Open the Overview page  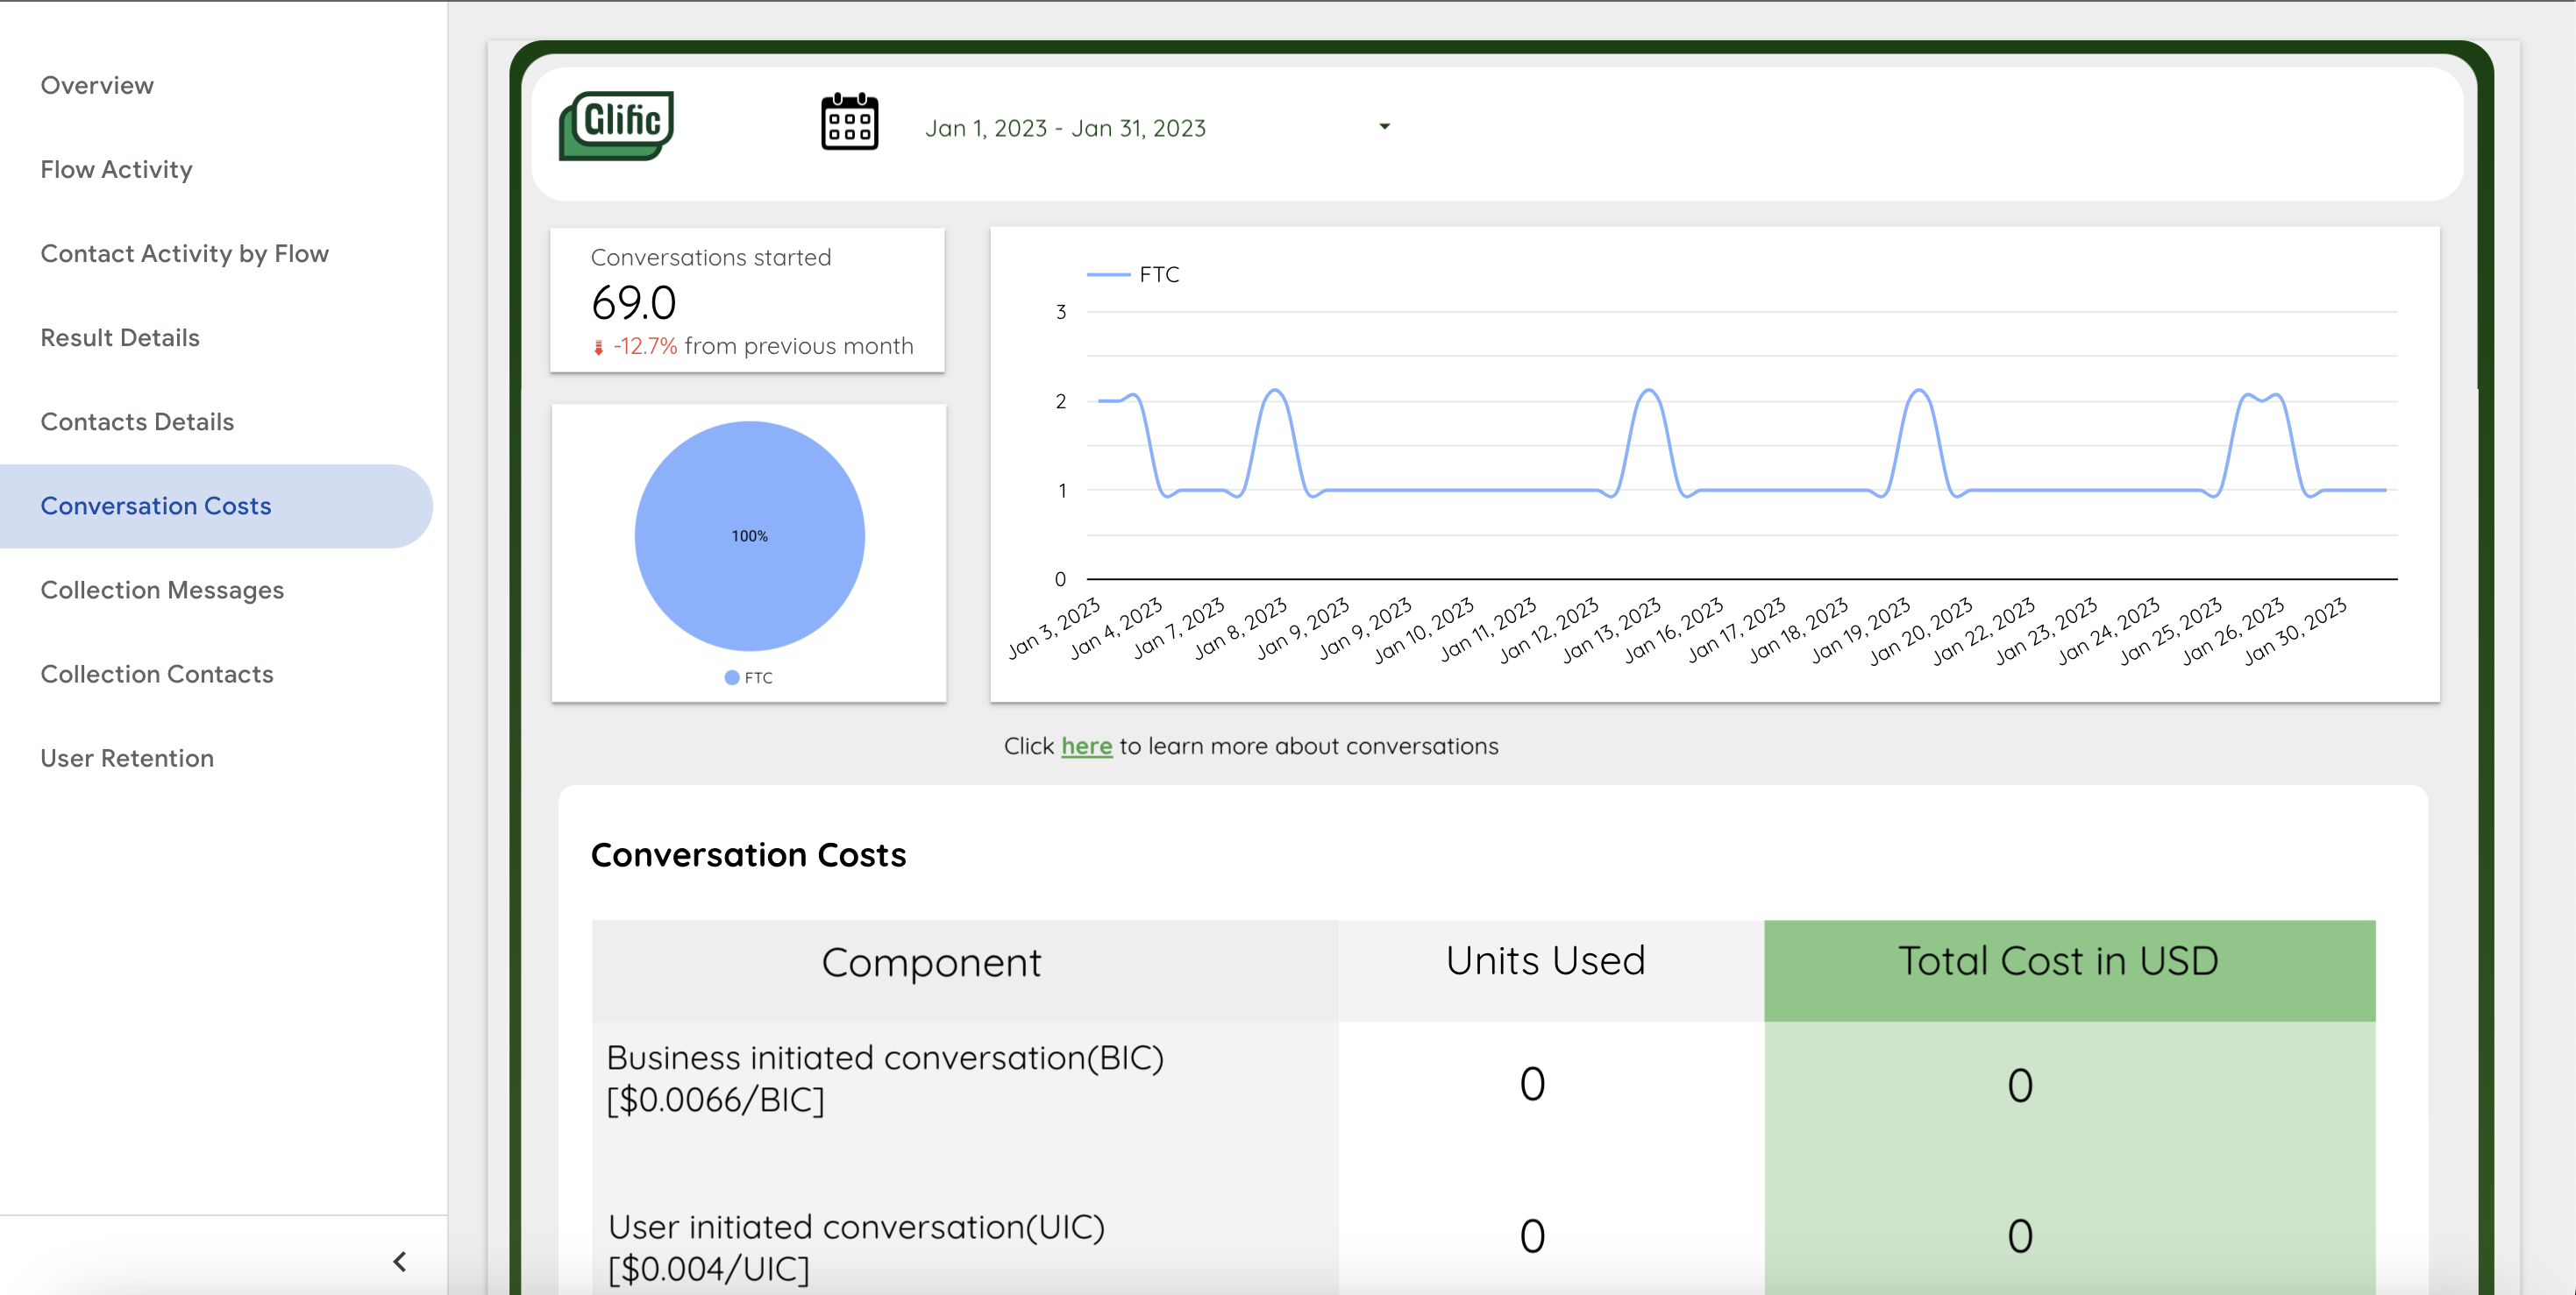(97, 85)
